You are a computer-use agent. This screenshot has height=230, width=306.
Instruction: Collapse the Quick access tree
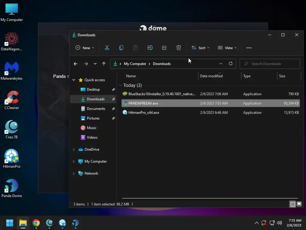74,80
